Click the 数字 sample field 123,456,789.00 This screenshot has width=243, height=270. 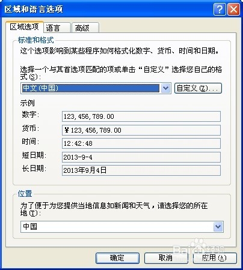141,116
